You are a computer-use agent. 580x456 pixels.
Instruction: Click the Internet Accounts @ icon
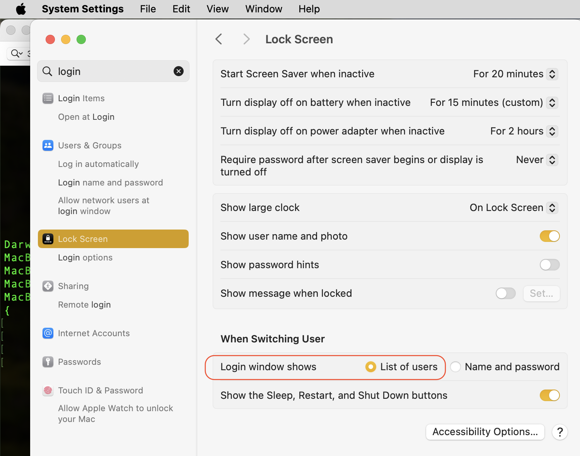48,333
